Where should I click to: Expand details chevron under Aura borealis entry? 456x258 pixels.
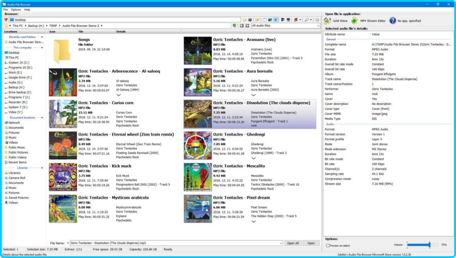(253, 95)
